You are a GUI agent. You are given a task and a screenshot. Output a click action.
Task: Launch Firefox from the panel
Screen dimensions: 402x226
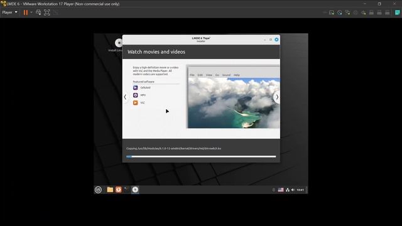tap(119, 190)
